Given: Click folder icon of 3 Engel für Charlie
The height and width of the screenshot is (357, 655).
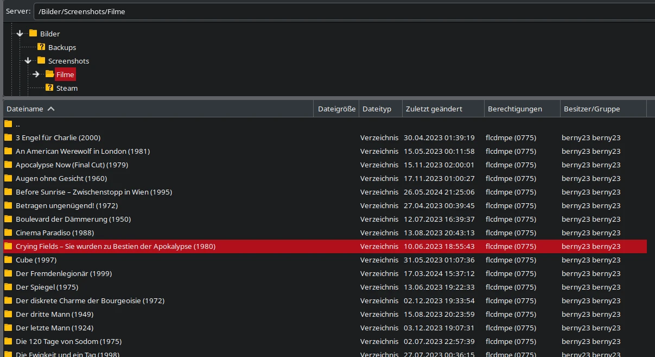Looking at the screenshot, I should [x=8, y=137].
